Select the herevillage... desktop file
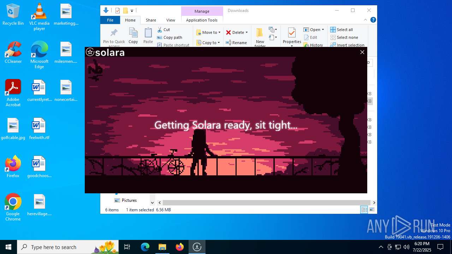 pyautogui.click(x=39, y=205)
